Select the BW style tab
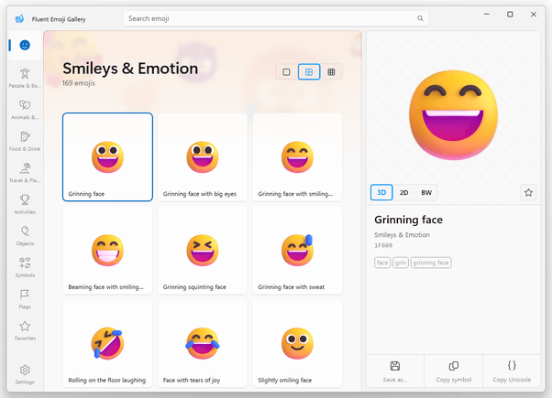Viewport: 552px width, 398px height. [426, 192]
